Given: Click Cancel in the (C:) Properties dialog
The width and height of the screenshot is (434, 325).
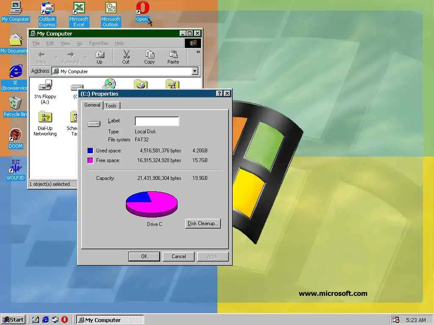Looking at the screenshot, I should 178,256.
